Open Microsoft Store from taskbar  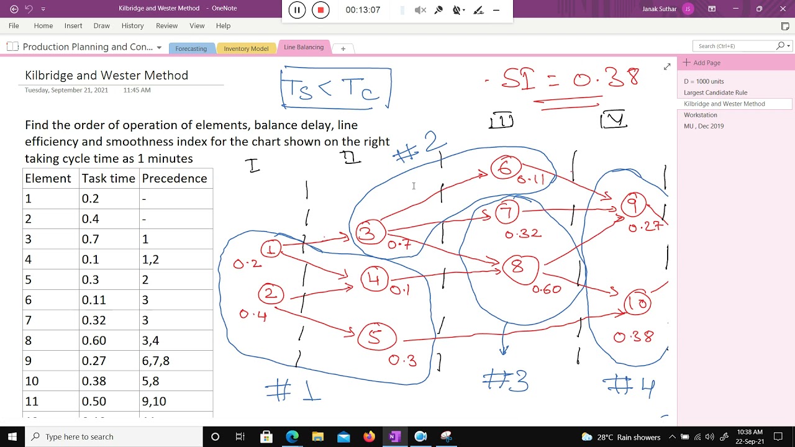(266, 436)
